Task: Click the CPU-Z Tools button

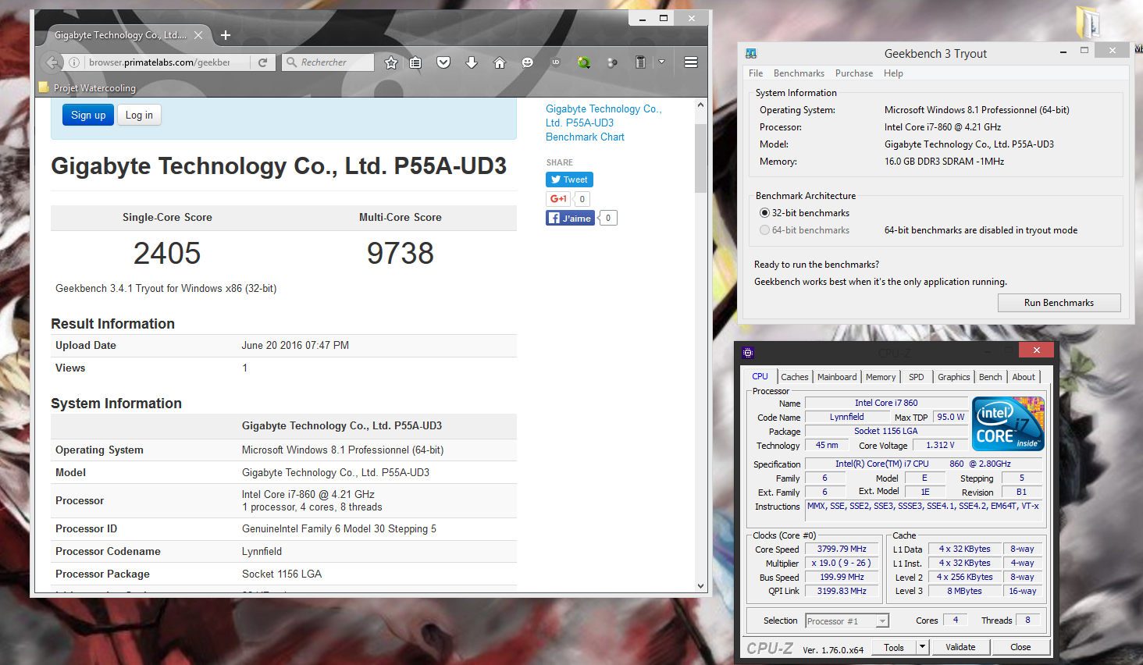Action: point(894,647)
